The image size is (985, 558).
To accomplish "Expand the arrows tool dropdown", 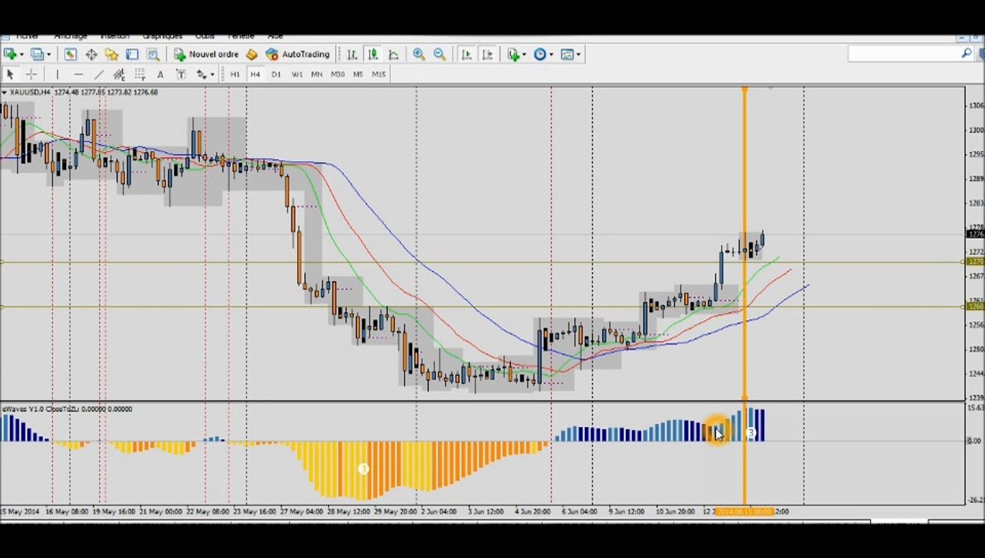I will point(213,74).
